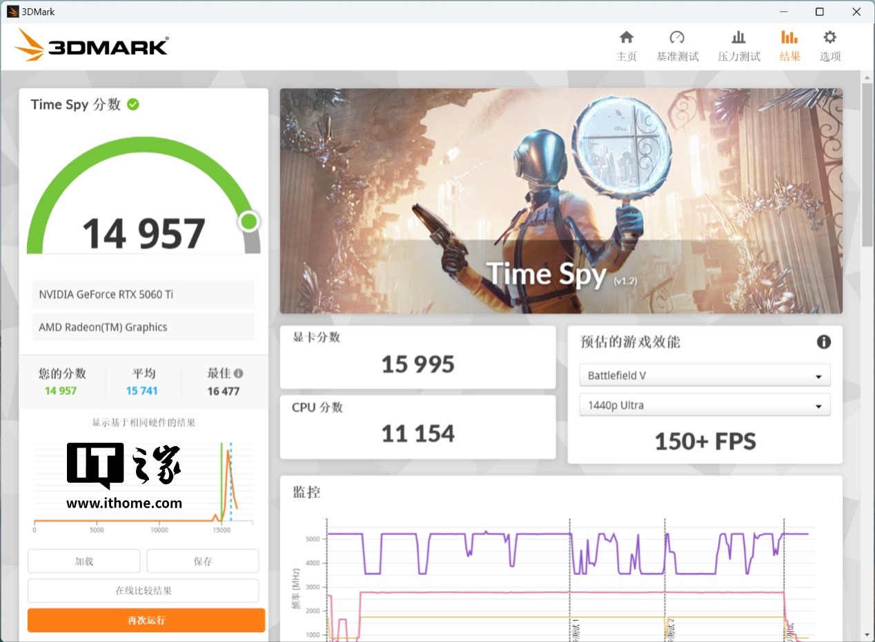The image size is (875, 642).
Task: Click 在线比较结果 compare online button
Action: tap(144, 591)
